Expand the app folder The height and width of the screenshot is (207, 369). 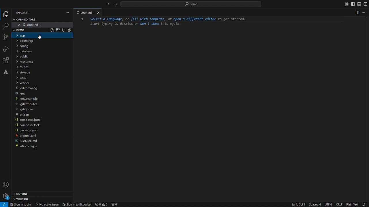pyautogui.click(x=42, y=35)
